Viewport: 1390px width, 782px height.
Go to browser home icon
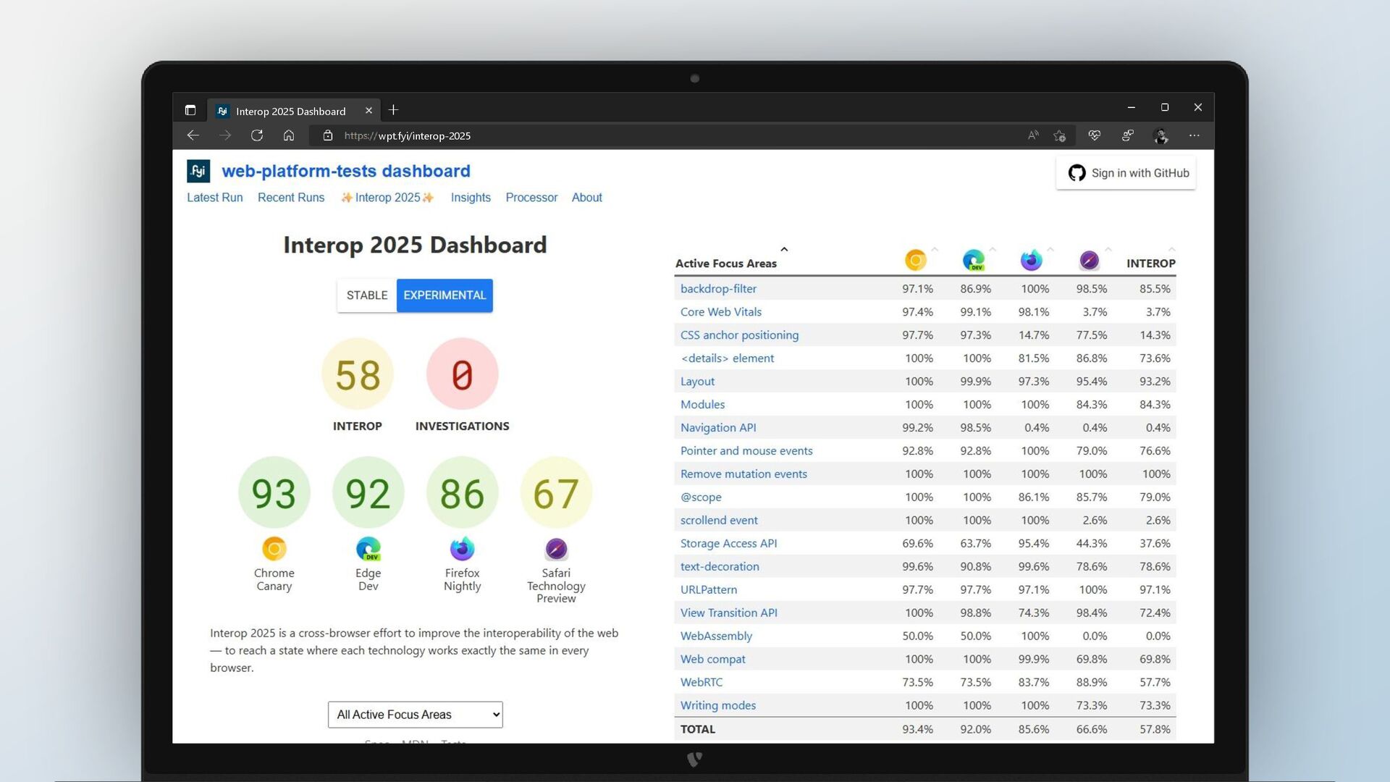click(289, 135)
